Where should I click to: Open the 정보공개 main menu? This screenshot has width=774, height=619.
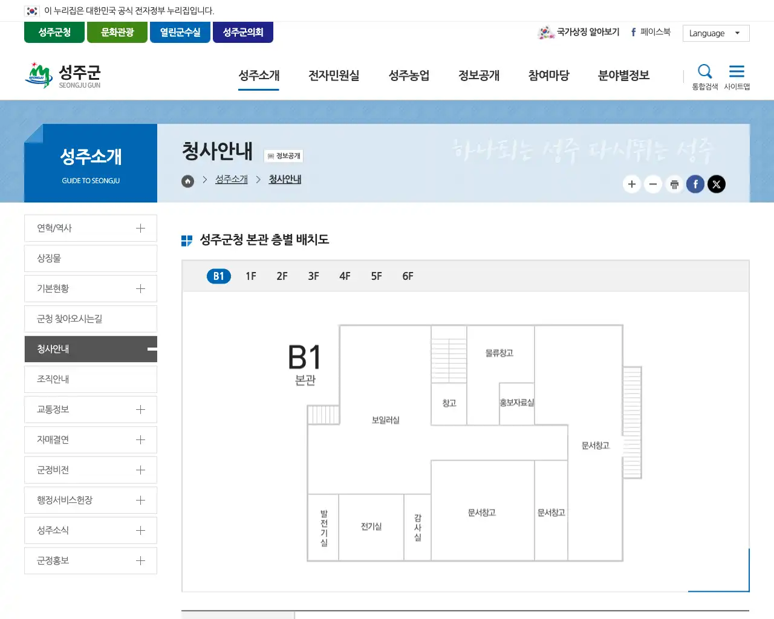(479, 76)
